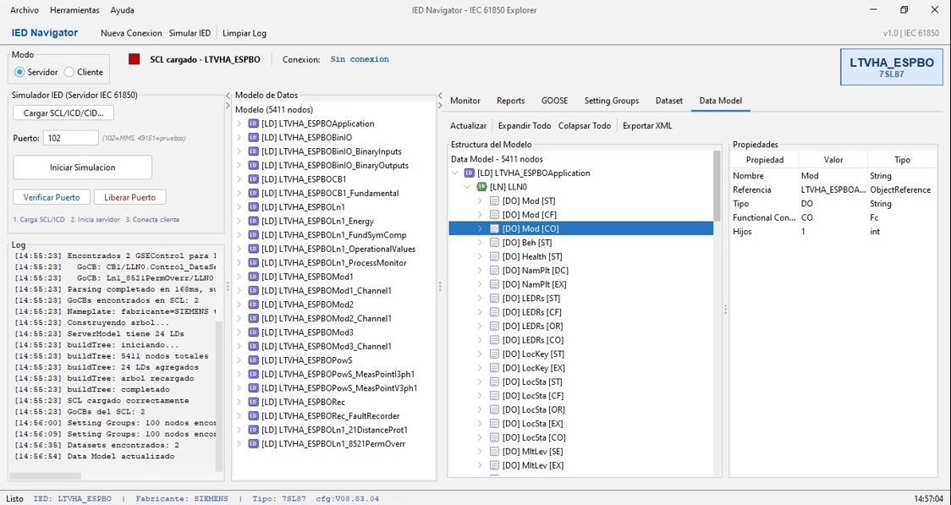Click the LD icon in Estructura del Modelo root
Screen dimensions: 951x505
469,173
